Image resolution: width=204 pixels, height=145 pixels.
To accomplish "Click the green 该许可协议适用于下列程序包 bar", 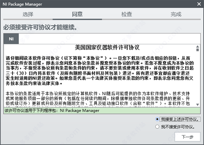I will [102, 110].
